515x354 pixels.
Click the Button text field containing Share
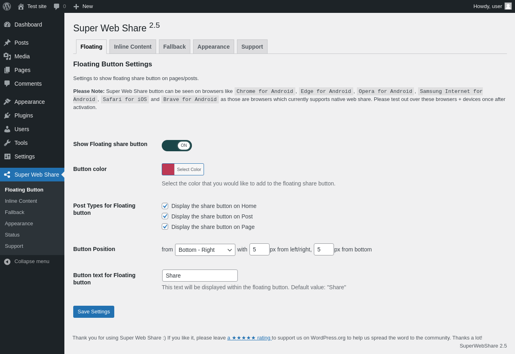pos(200,276)
